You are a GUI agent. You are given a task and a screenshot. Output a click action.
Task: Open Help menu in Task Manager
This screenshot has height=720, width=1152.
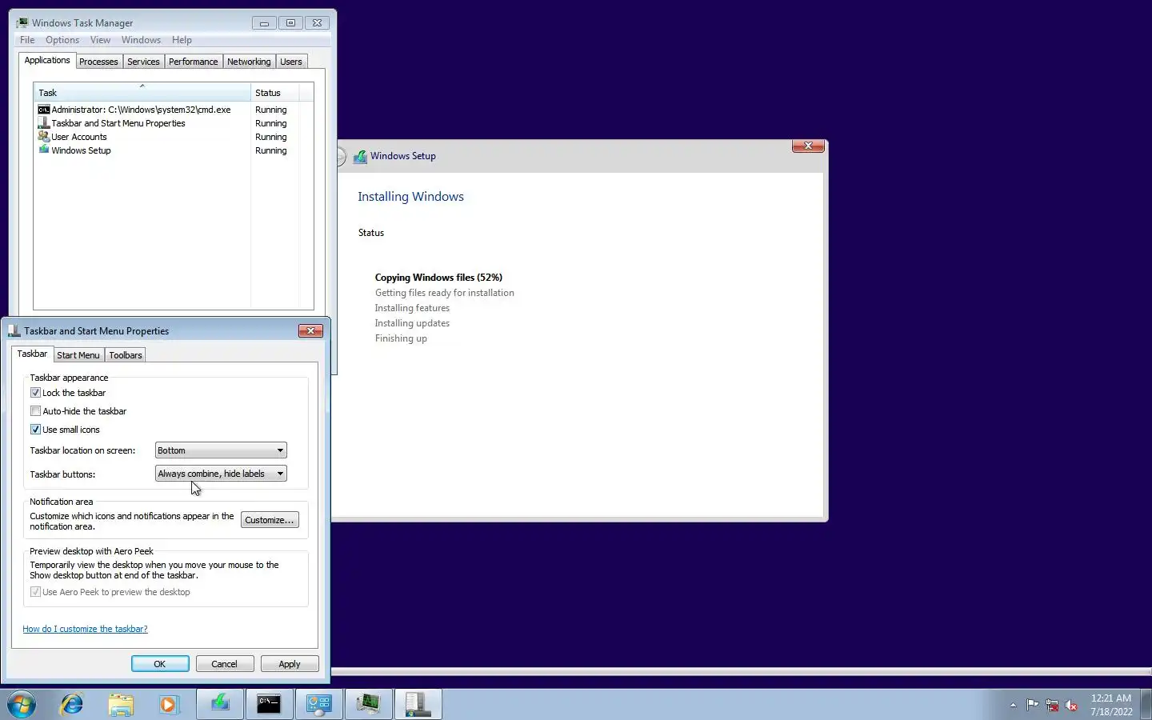[x=182, y=40]
